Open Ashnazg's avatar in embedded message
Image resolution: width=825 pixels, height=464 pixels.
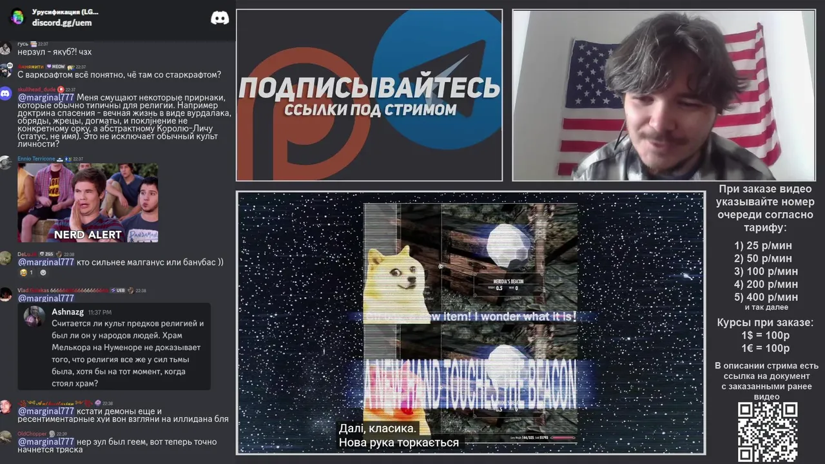(34, 316)
